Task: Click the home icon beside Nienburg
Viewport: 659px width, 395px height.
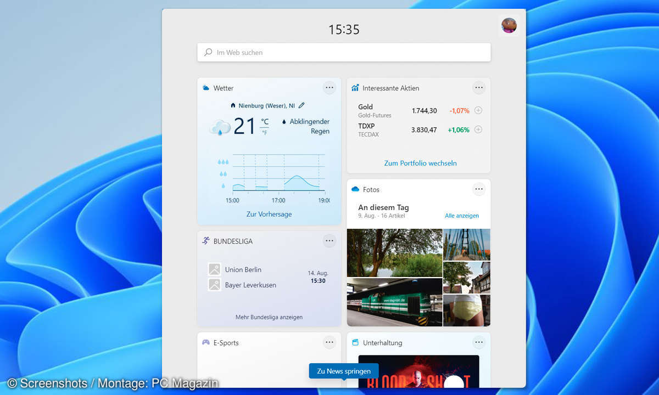Action: click(x=233, y=105)
